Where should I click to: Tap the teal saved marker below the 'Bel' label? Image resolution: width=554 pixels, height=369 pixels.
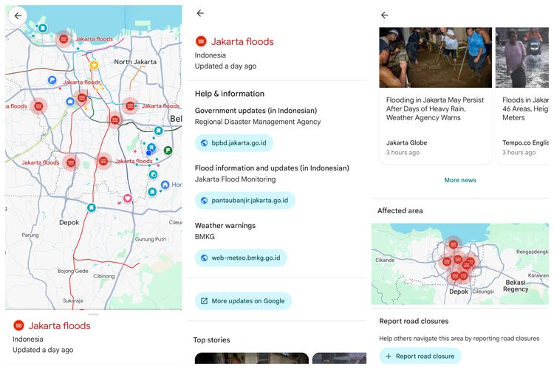click(159, 131)
